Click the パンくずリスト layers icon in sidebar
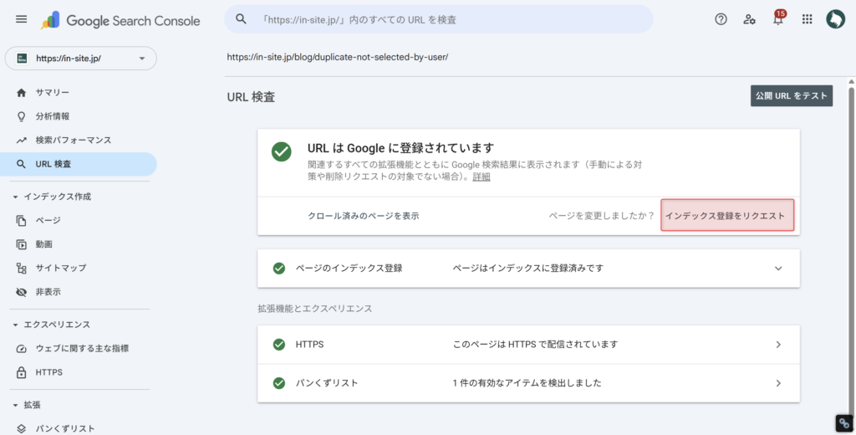The height and width of the screenshot is (435, 856). pos(21,428)
